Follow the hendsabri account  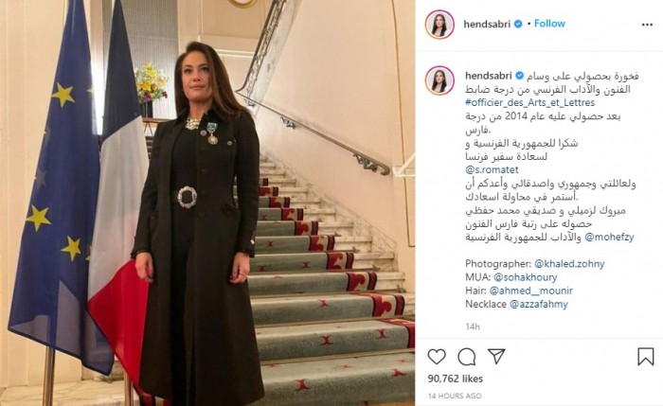[549, 24]
